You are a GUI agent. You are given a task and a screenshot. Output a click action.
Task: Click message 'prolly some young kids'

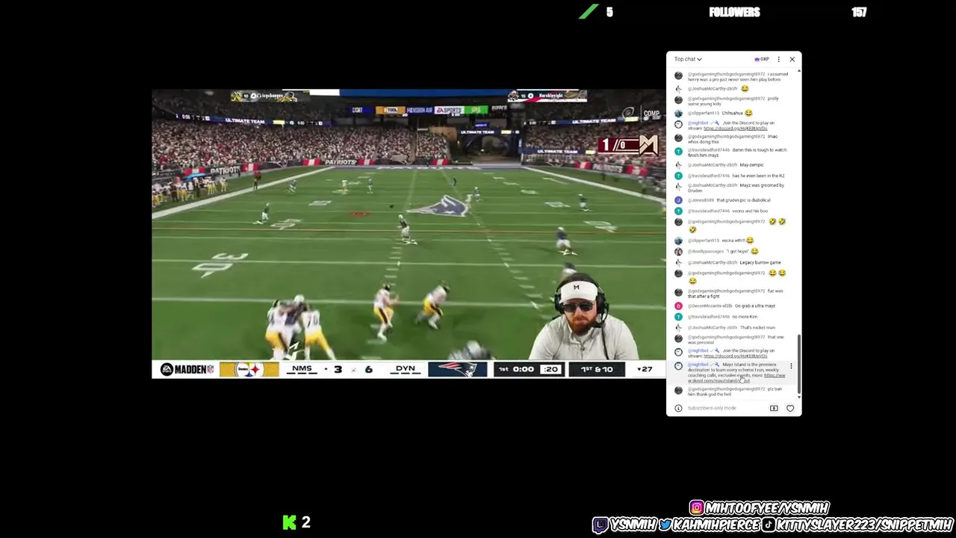pyautogui.click(x=733, y=101)
